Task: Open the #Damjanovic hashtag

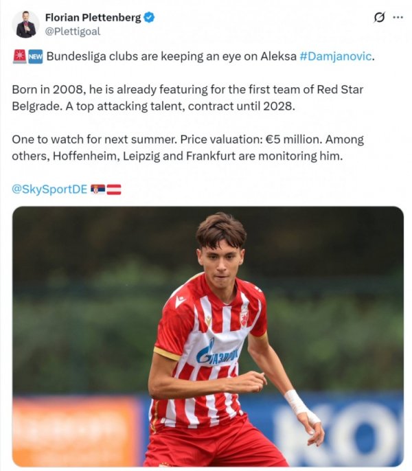Action: point(336,56)
